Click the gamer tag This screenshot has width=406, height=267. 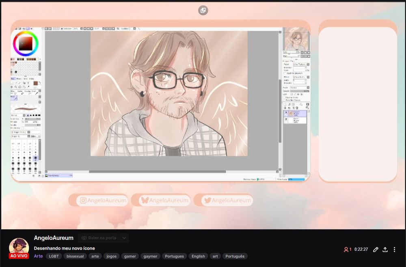pos(130,256)
